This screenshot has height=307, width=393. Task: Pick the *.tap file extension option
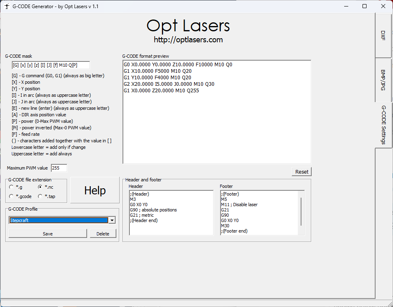click(40, 196)
